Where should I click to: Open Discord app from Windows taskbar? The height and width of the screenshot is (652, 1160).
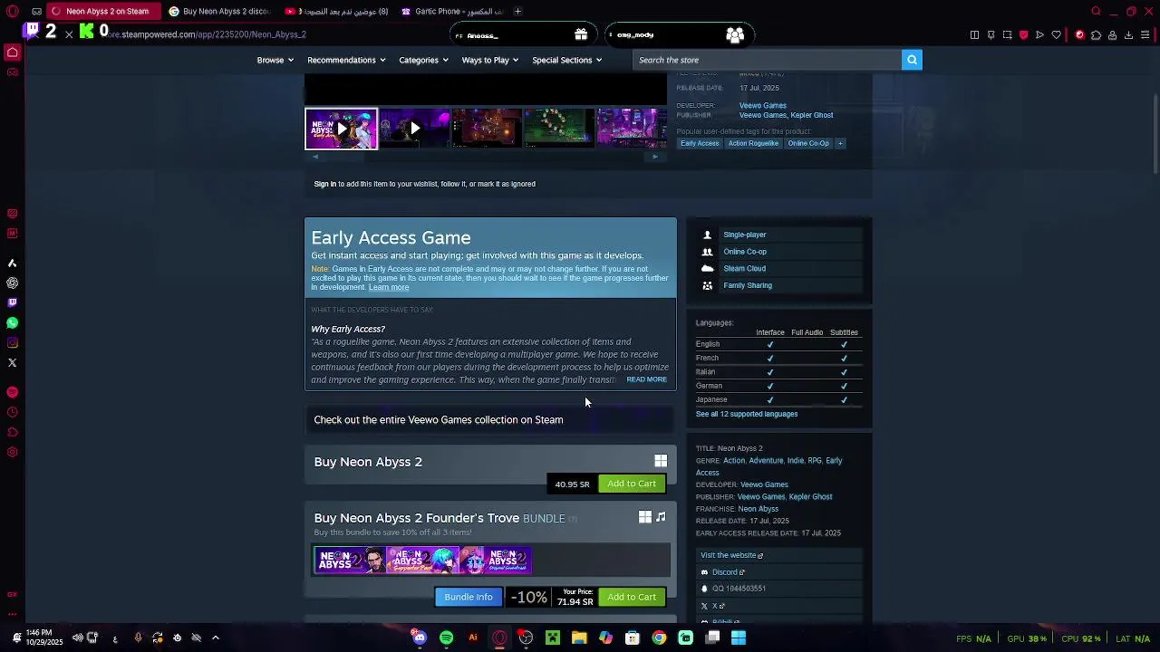pyautogui.click(x=420, y=638)
